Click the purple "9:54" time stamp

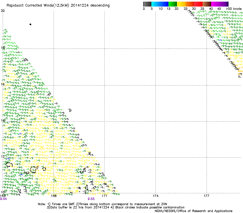point(3,199)
